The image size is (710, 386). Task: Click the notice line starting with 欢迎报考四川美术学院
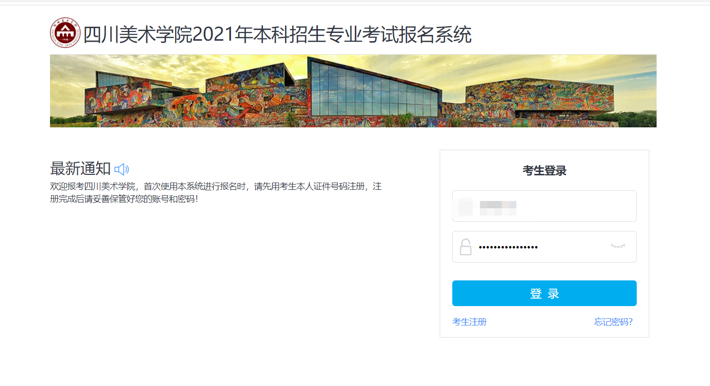[215, 187]
